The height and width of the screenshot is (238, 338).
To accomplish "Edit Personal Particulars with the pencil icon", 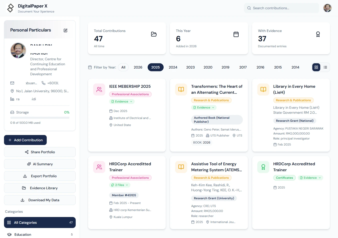I will (65, 30).
